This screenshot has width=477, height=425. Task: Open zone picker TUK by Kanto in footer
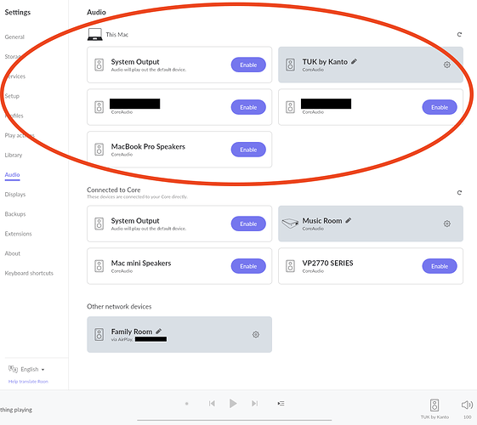click(434, 409)
